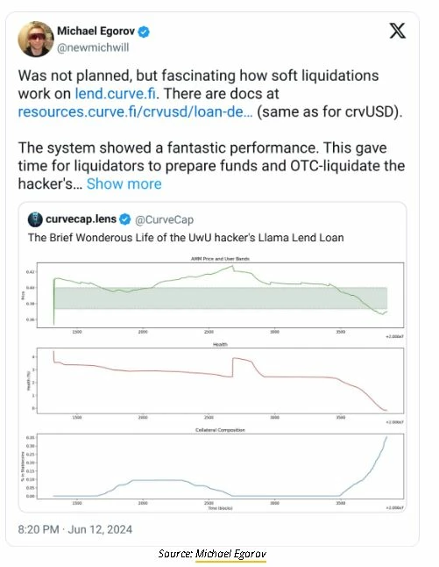Open the curvecap.lens display name
439x567 pixels.
pos(81,219)
